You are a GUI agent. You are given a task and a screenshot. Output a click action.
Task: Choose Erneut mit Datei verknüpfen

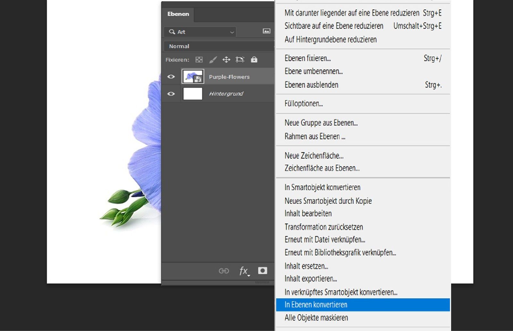click(363, 240)
